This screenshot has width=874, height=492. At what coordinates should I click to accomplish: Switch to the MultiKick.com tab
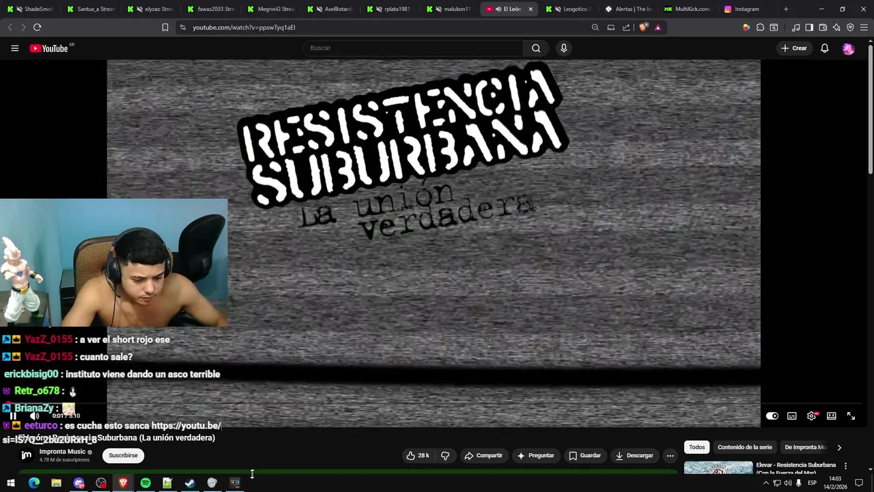(687, 9)
